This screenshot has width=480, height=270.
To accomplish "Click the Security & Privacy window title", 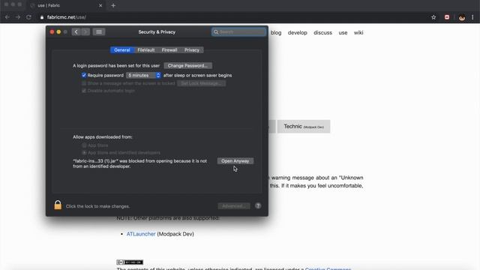I will pos(157,31).
